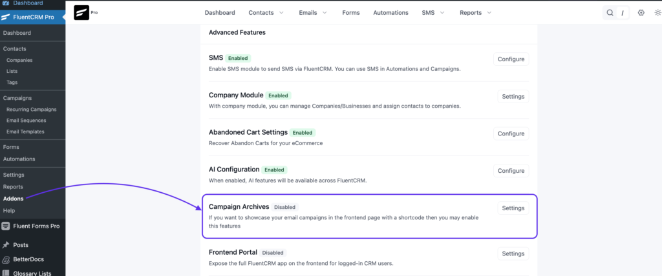Viewport: 662px width, 276px height.
Task: Open Recurring Campaigns in the sidebar
Action: click(32, 110)
